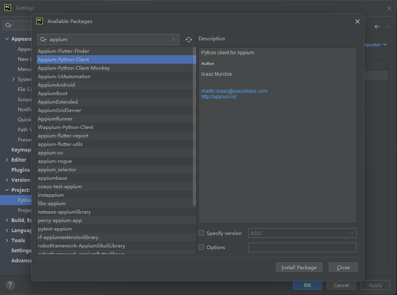Select Keymap in Settings tree
The width and height of the screenshot is (397, 295).
[21, 150]
